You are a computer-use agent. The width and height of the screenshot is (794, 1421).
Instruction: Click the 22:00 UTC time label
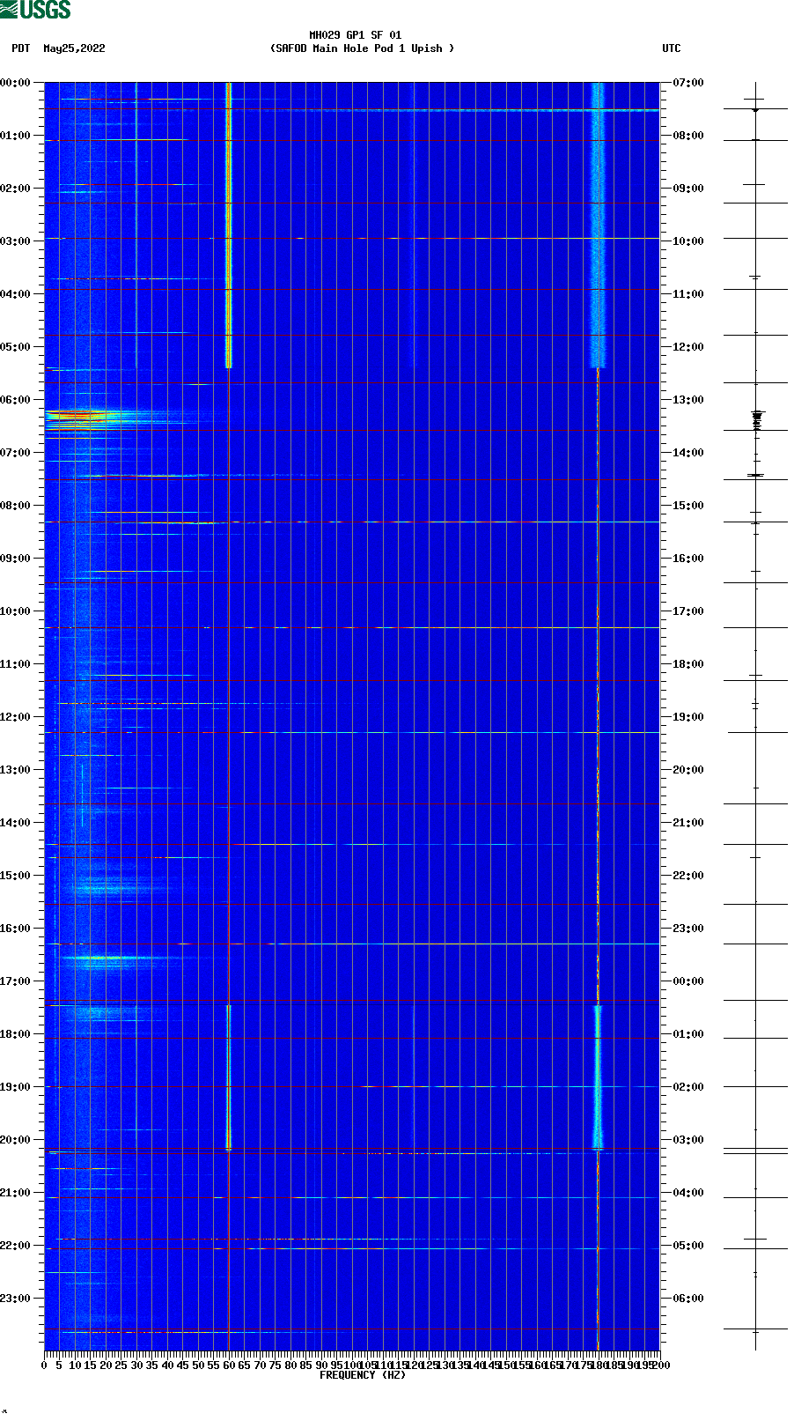pos(688,876)
